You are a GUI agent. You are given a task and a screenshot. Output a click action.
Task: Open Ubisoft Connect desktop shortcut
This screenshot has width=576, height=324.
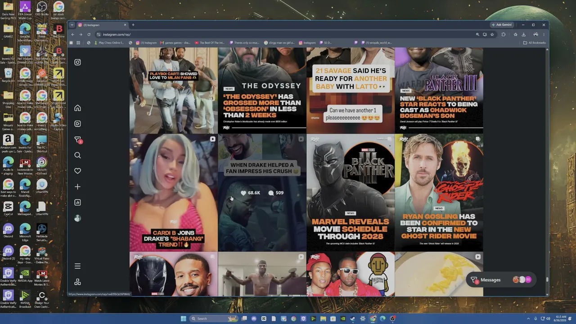click(x=41, y=166)
